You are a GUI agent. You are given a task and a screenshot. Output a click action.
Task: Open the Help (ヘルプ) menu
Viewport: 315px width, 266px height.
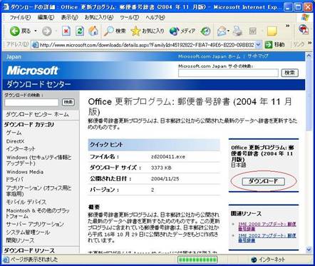click(155, 17)
